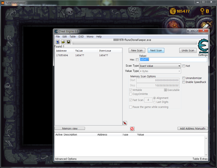The image size is (217, 168).
Task: Toggle the Writable checkbox
Action: [131, 90]
